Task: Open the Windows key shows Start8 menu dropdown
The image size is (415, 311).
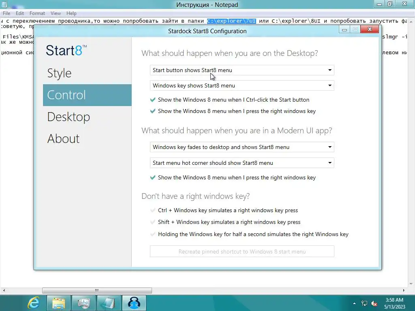Action: point(242,85)
